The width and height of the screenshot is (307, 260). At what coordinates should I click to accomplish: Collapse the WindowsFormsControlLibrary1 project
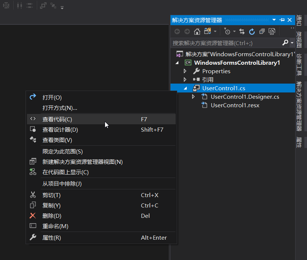tap(177, 63)
